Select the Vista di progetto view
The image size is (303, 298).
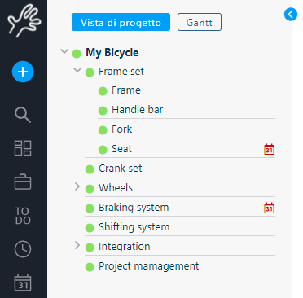click(x=121, y=22)
